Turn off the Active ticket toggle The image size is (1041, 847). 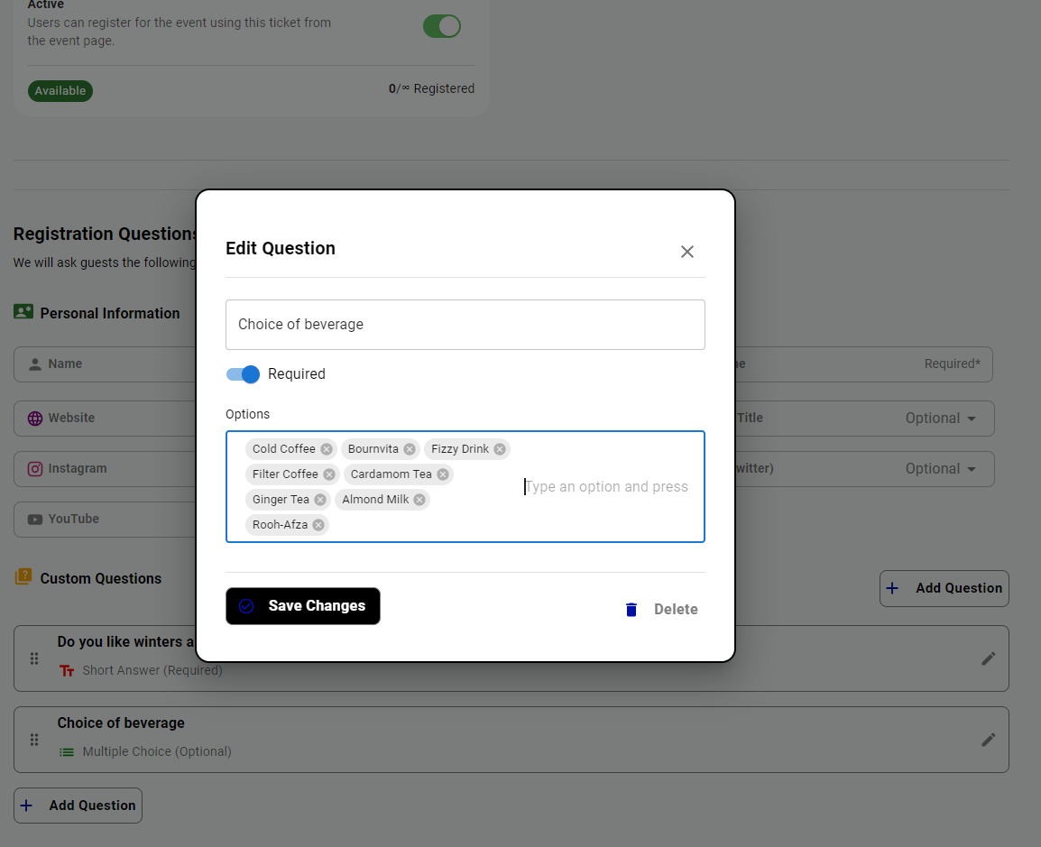pyautogui.click(x=441, y=26)
